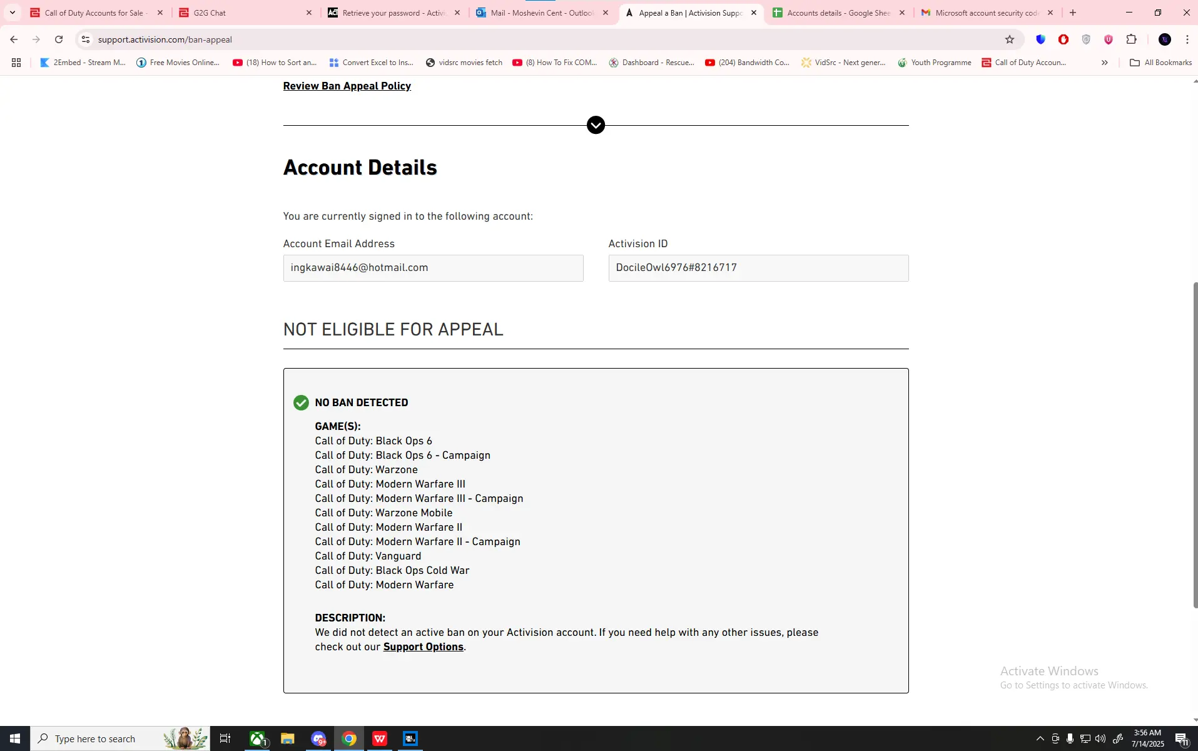Viewport: 1198px width, 751px height.
Task: View site information icon beside the URL
Action: pyautogui.click(x=86, y=39)
